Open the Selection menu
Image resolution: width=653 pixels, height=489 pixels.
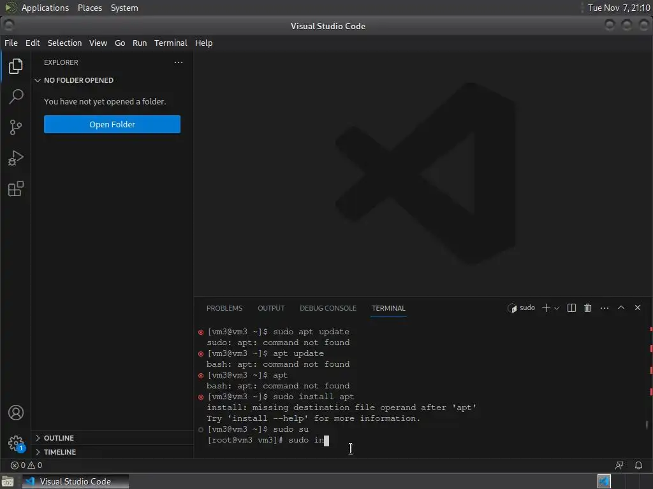point(64,43)
